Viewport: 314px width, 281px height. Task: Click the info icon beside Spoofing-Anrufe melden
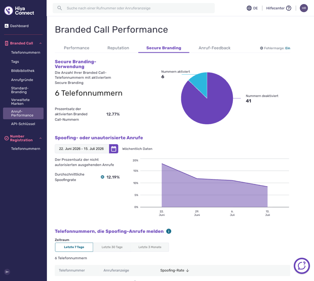coord(169,231)
